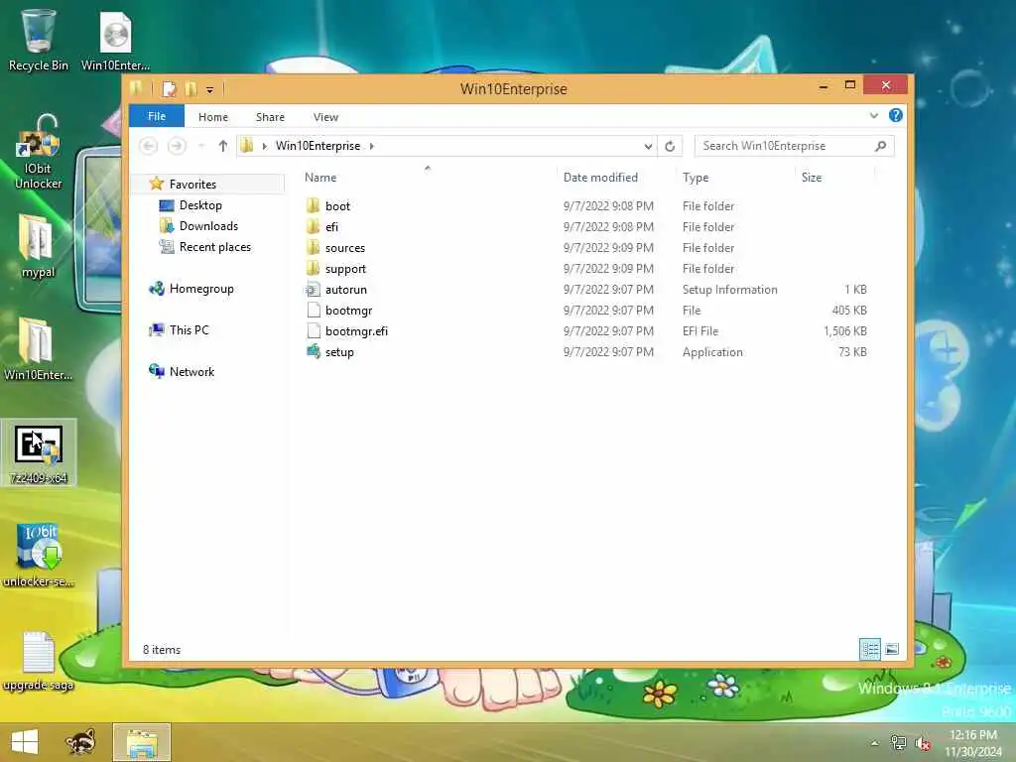Image resolution: width=1016 pixels, height=762 pixels.
Task: Select the autorun setup information file
Action: pos(586,290)
